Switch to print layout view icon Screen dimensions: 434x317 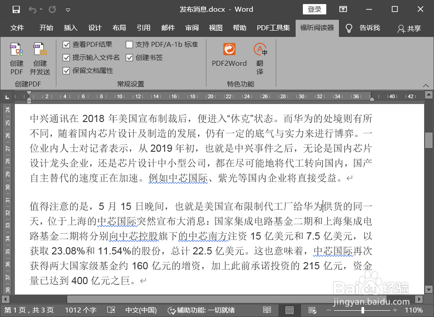pos(289,310)
